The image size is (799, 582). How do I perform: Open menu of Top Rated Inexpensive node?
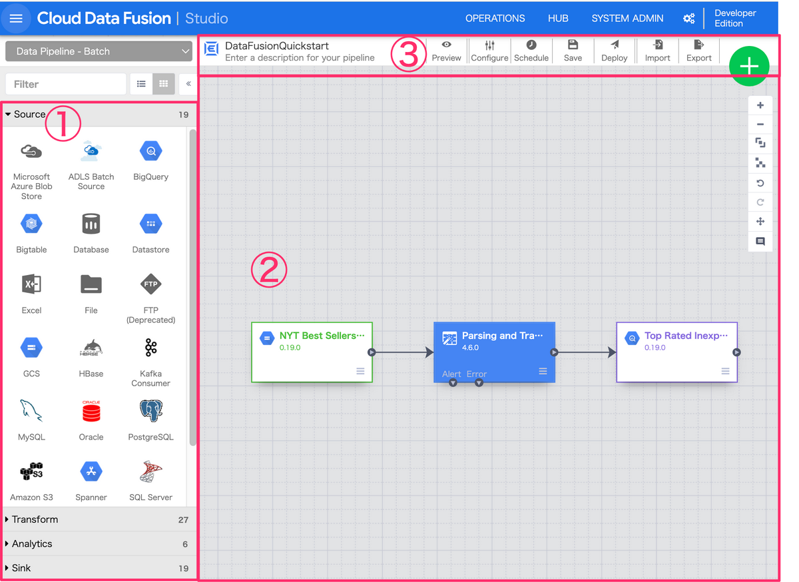(x=725, y=371)
